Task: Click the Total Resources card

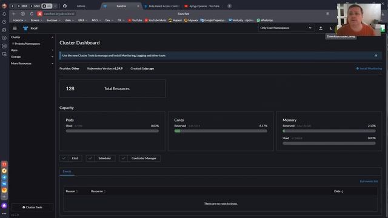Action: [113, 88]
